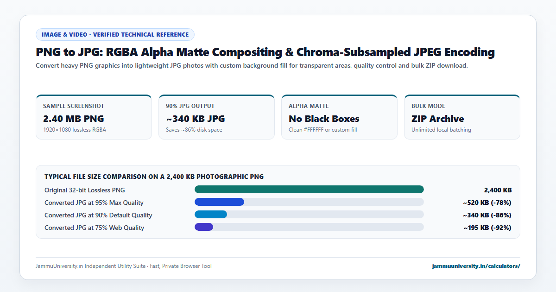Screen dimensions: 556x292
Task: Click the Bulk Mode ZIP Archive card
Action: coord(462,117)
